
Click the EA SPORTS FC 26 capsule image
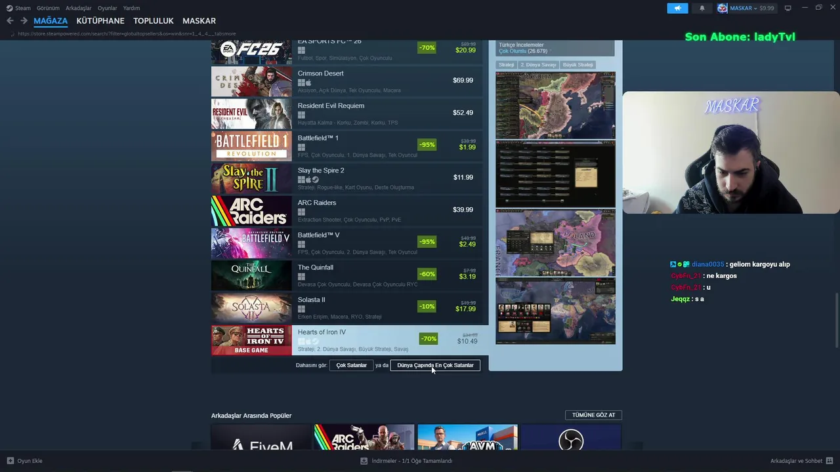click(251, 52)
